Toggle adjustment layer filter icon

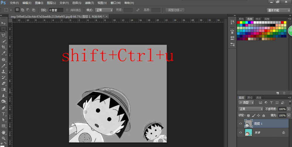pos(266,102)
